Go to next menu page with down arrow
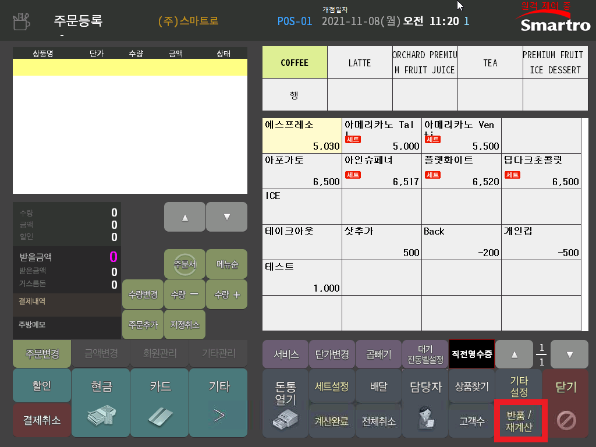Viewport: 596px width, 447px height. [569, 354]
